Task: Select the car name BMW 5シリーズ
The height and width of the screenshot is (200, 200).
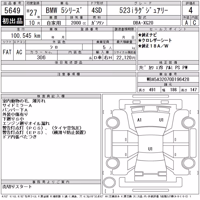Action: click(64, 10)
